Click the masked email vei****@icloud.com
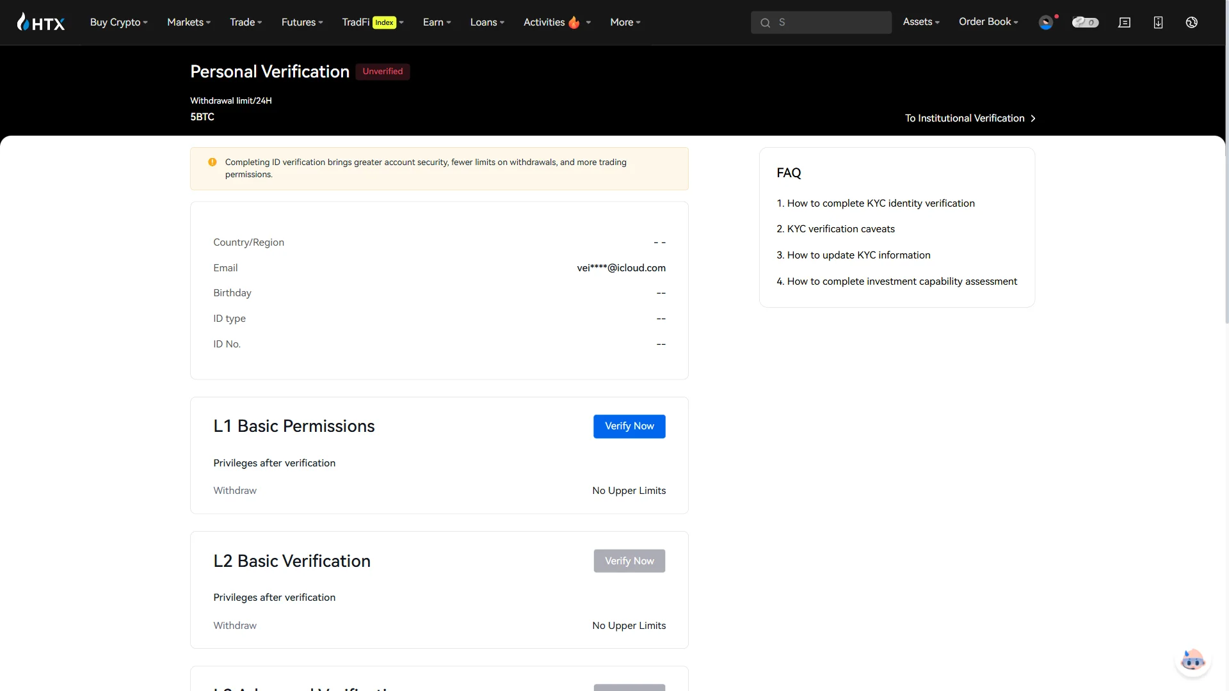Image resolution: width=1229 pixels, height=691 pixels. (621, 268)
